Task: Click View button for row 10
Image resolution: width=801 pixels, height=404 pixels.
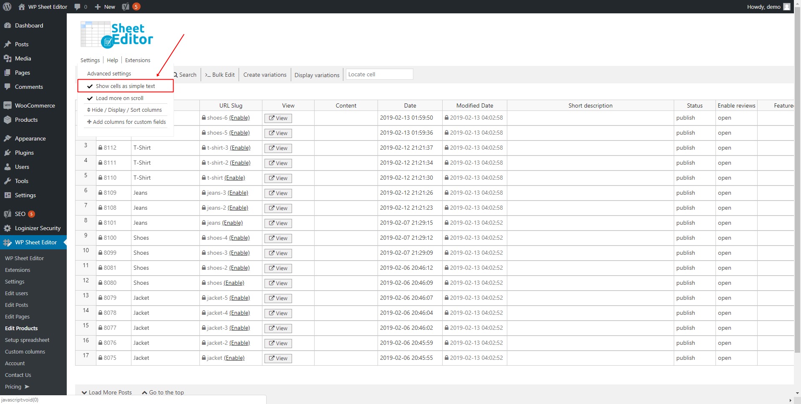Action: point(278,253)
